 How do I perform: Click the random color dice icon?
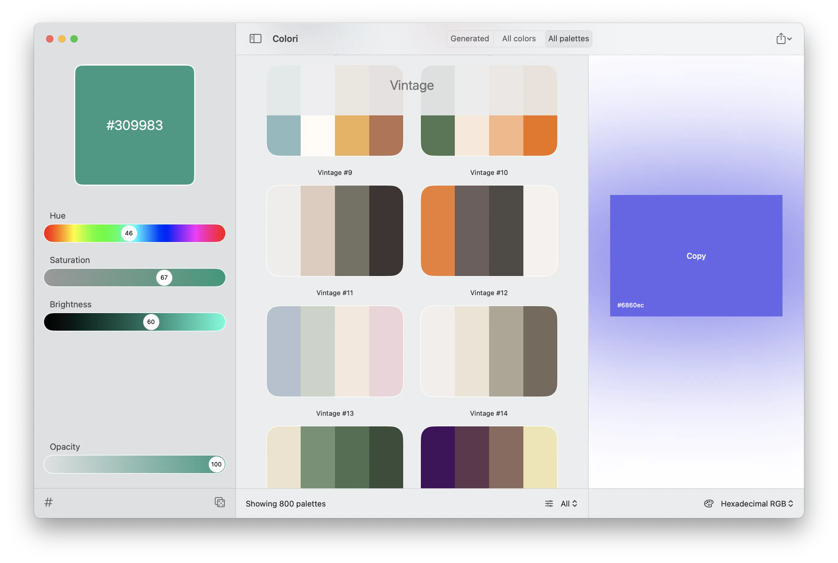click(220, 502)
